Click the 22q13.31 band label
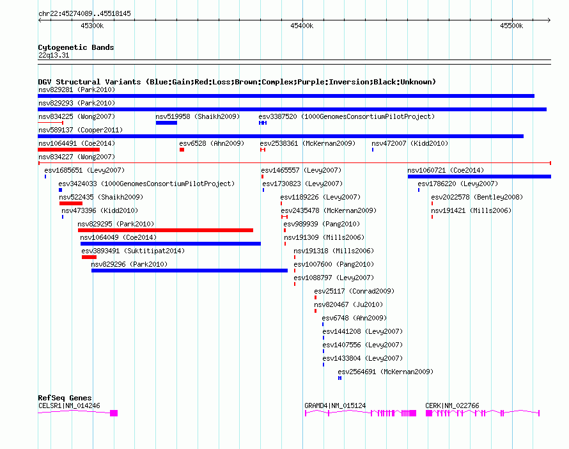The image size is (569, 449). (x=54, y=55)
